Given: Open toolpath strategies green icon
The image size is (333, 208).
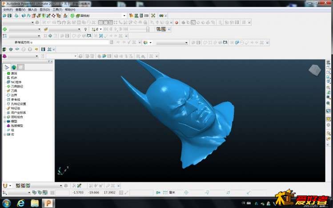Looking at the screenshot, I should [72, 16].
